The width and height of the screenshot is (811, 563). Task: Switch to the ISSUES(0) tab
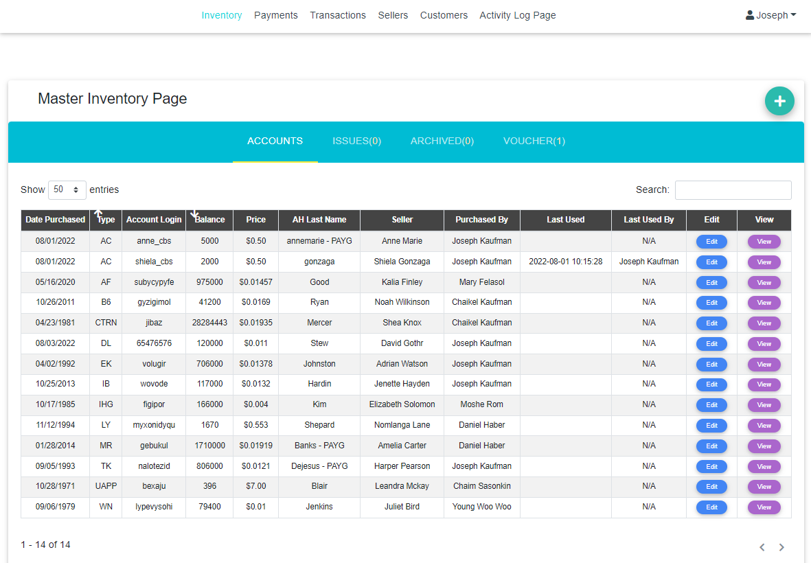(356, 141)
